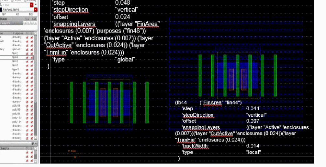This screenshot has width=326, height=167.
Task: Click inside the layer Filter input field
Action: point(16,5)
